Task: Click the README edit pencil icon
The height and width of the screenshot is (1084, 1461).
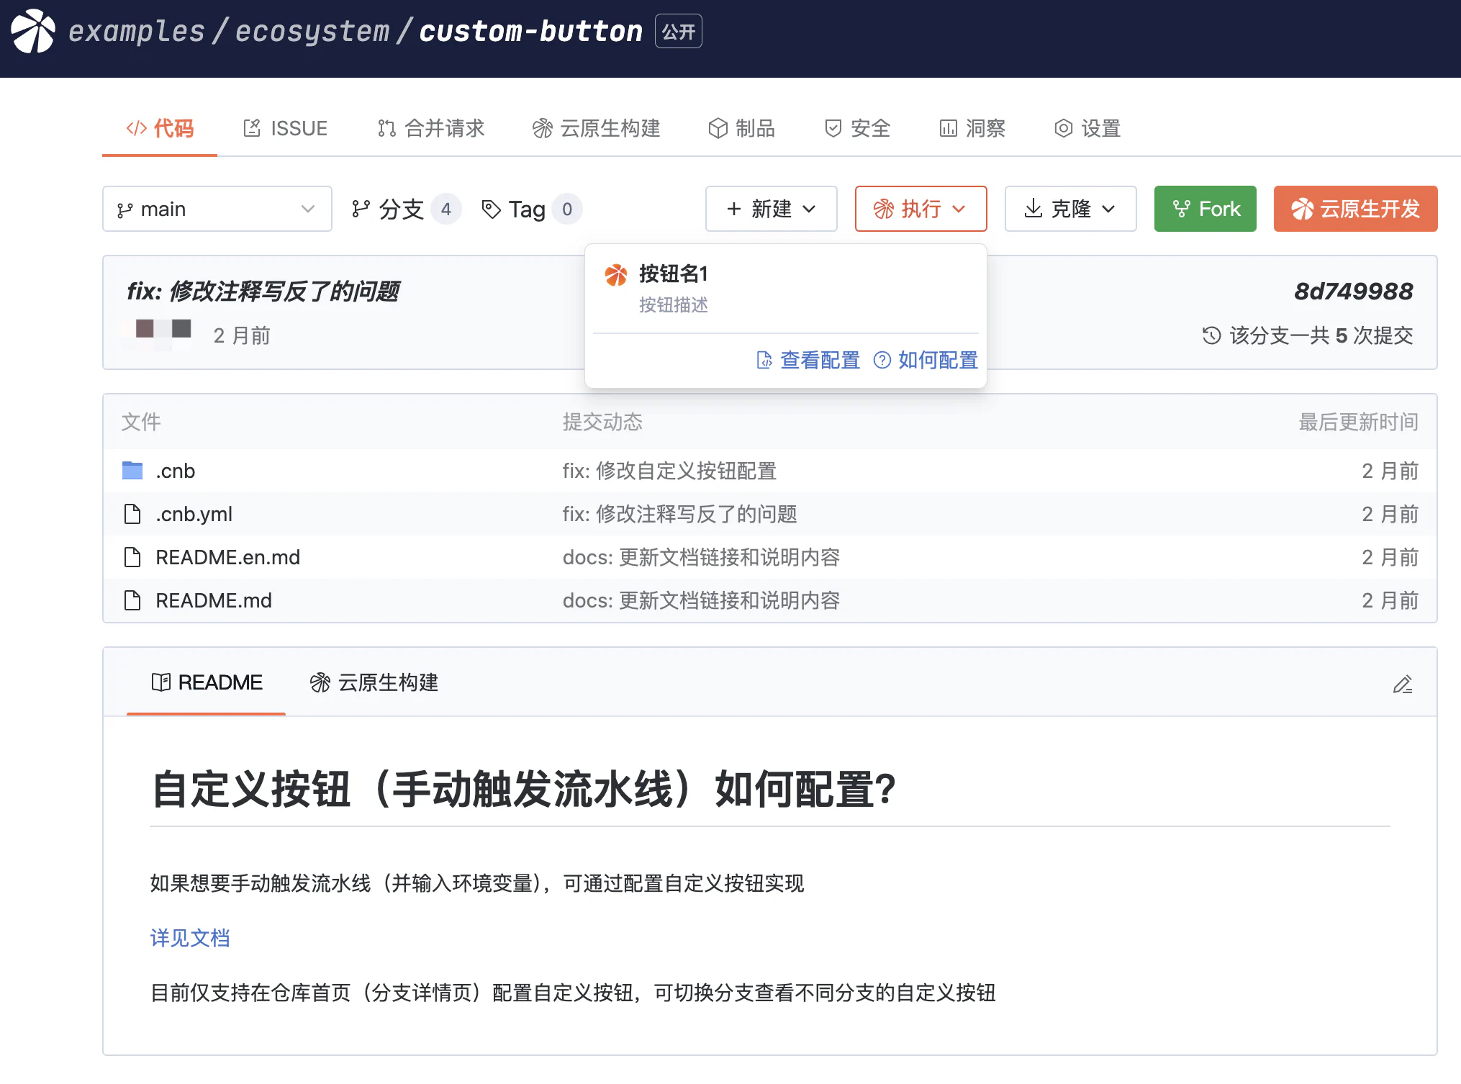Action: pos(1402,684)
